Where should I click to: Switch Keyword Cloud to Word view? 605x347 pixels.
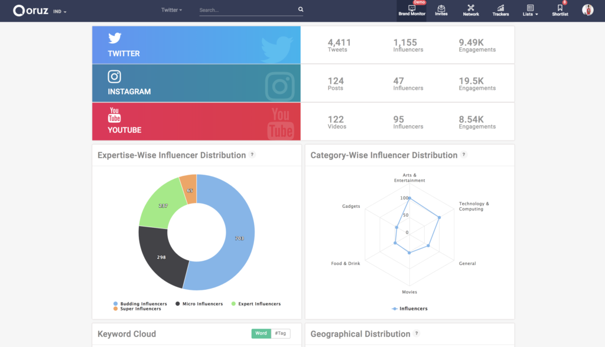(261, 333)
